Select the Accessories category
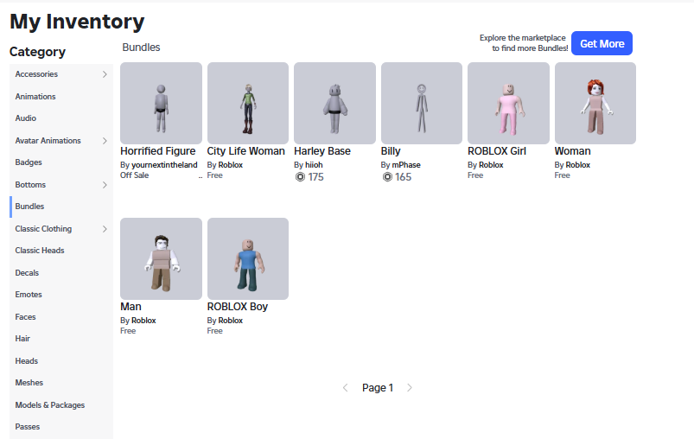Viewport: 694px width, 439px height. pos(61,74)
